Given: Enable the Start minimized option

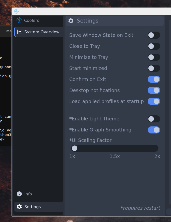Looking at the screenshot, I should click(154, 68).
